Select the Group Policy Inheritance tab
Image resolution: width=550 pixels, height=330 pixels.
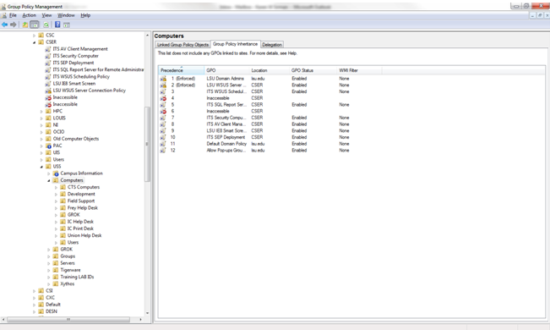pos(235,44)
